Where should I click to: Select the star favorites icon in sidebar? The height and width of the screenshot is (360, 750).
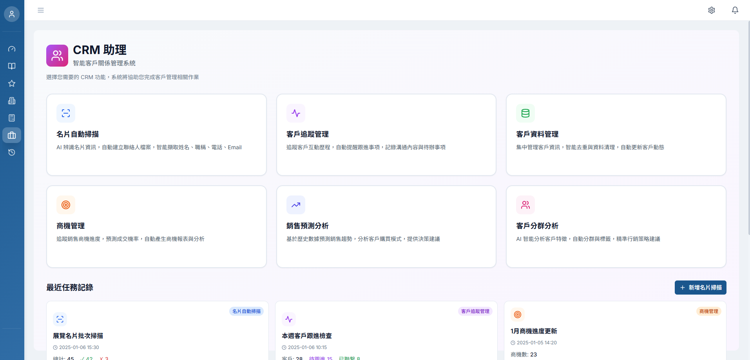coord(12,83)
